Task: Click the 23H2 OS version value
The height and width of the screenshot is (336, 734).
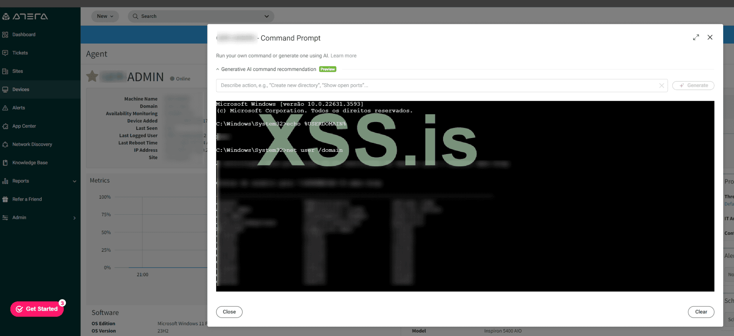Action: (163, 331)
